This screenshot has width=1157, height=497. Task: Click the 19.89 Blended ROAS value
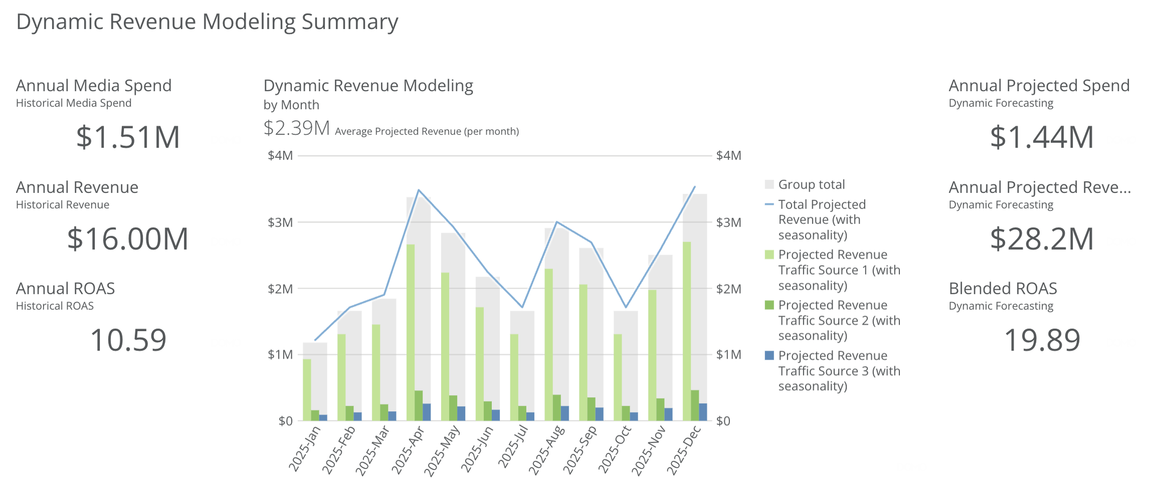(1042, 340)
